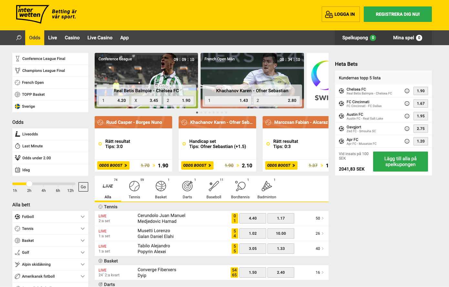Screen dimensions: 449x287
Task: Open TOPP Basket shortcut
Action: [x=50, y=94]
